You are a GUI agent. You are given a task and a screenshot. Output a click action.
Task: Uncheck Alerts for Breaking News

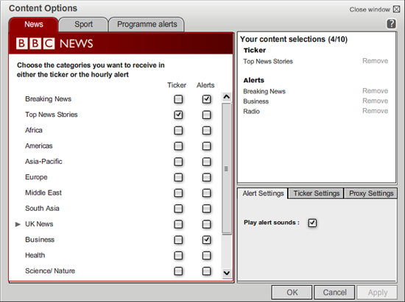(x=206, y=99)
